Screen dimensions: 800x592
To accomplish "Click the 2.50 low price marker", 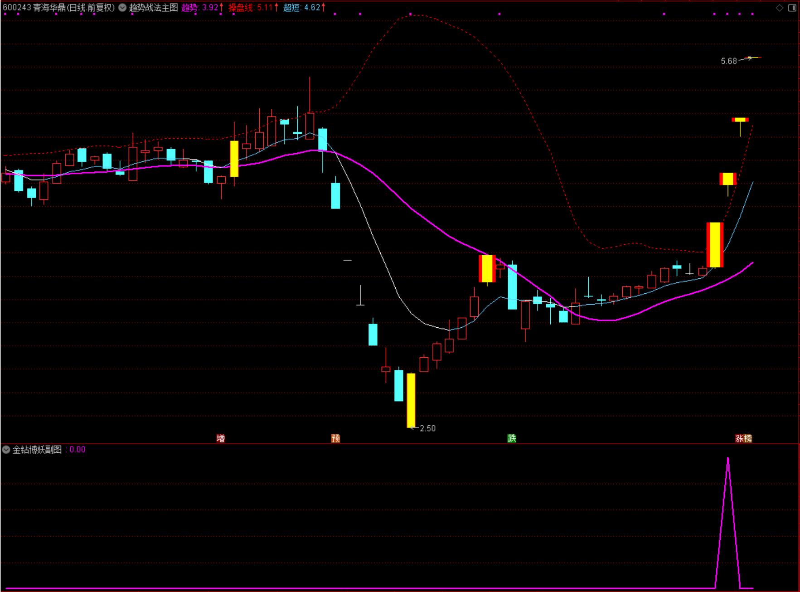I will pos(427,428).
